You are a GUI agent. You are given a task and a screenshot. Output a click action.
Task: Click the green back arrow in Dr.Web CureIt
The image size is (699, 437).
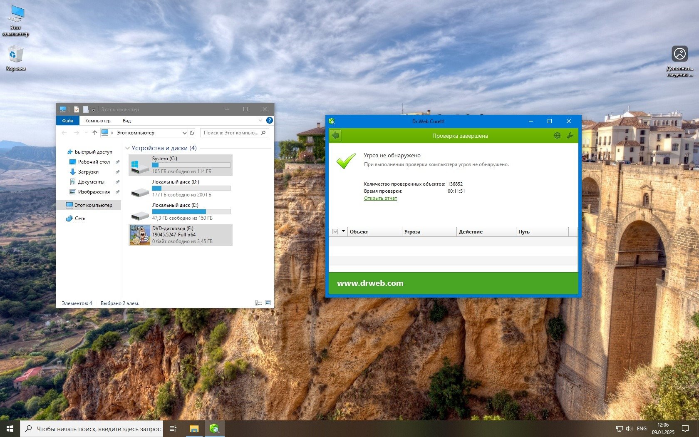coord(335,136)
